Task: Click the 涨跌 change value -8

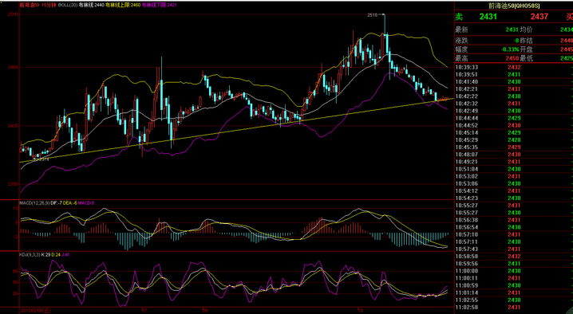Action: pos(516,41)
